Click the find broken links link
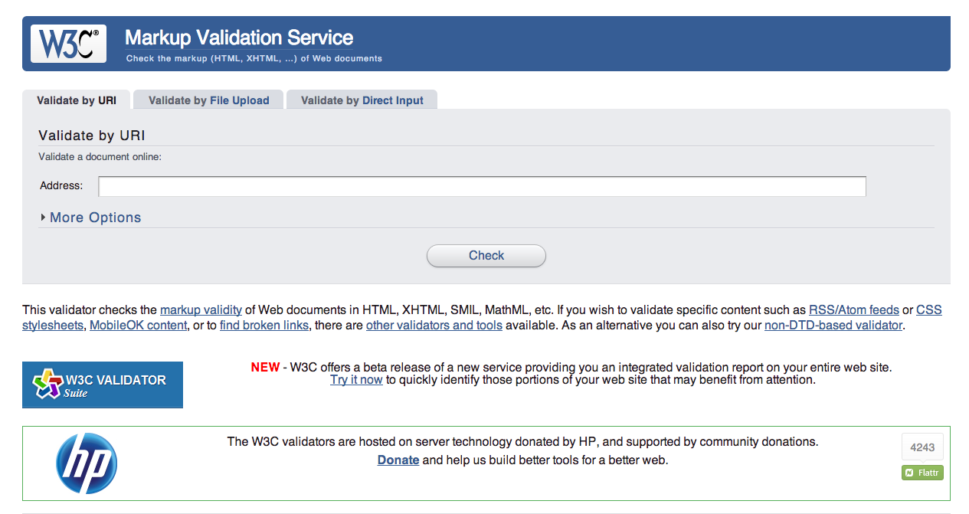Viewport: 969px width, 514px height. pyautogui.click(x=264, y=326)
